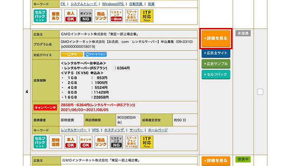Click the セルフバック badge in program 4's bottom row
290x166 pixels.
coord(40,142)
